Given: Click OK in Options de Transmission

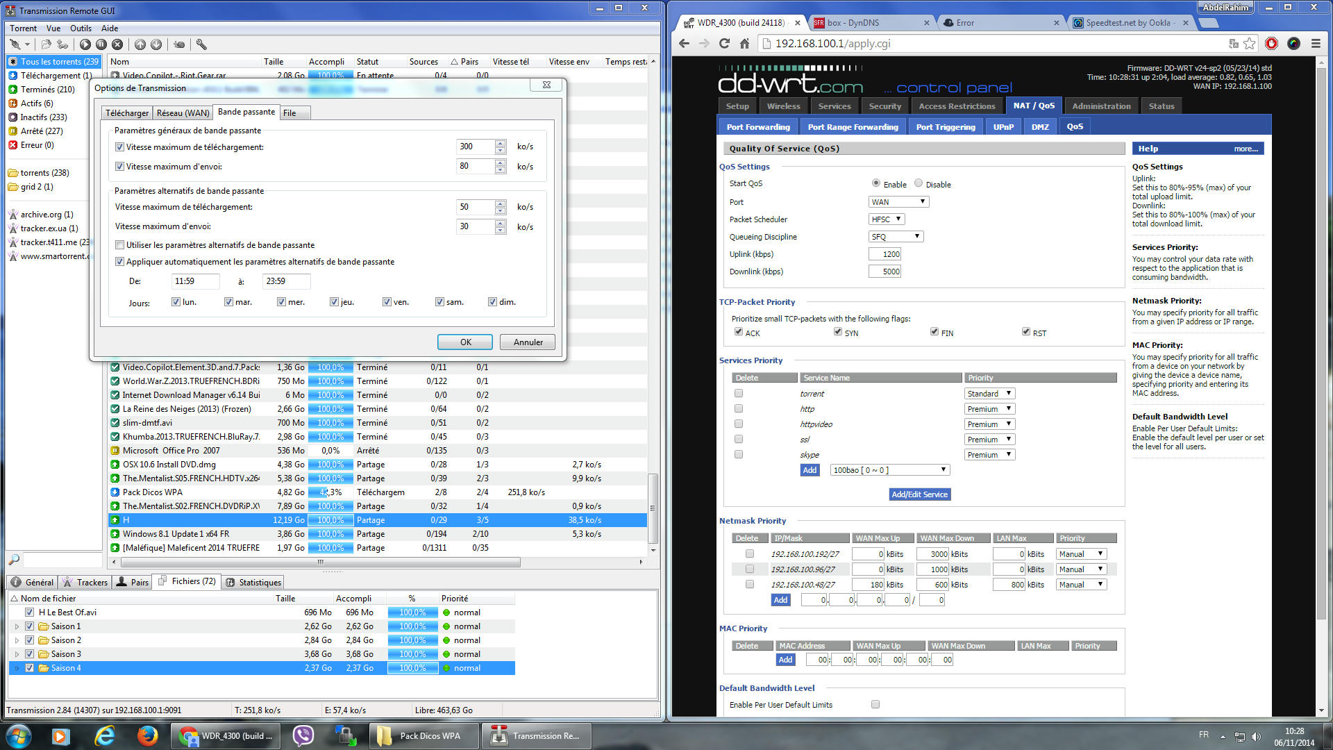Looking at the screenshot, I should click(465, 342).
